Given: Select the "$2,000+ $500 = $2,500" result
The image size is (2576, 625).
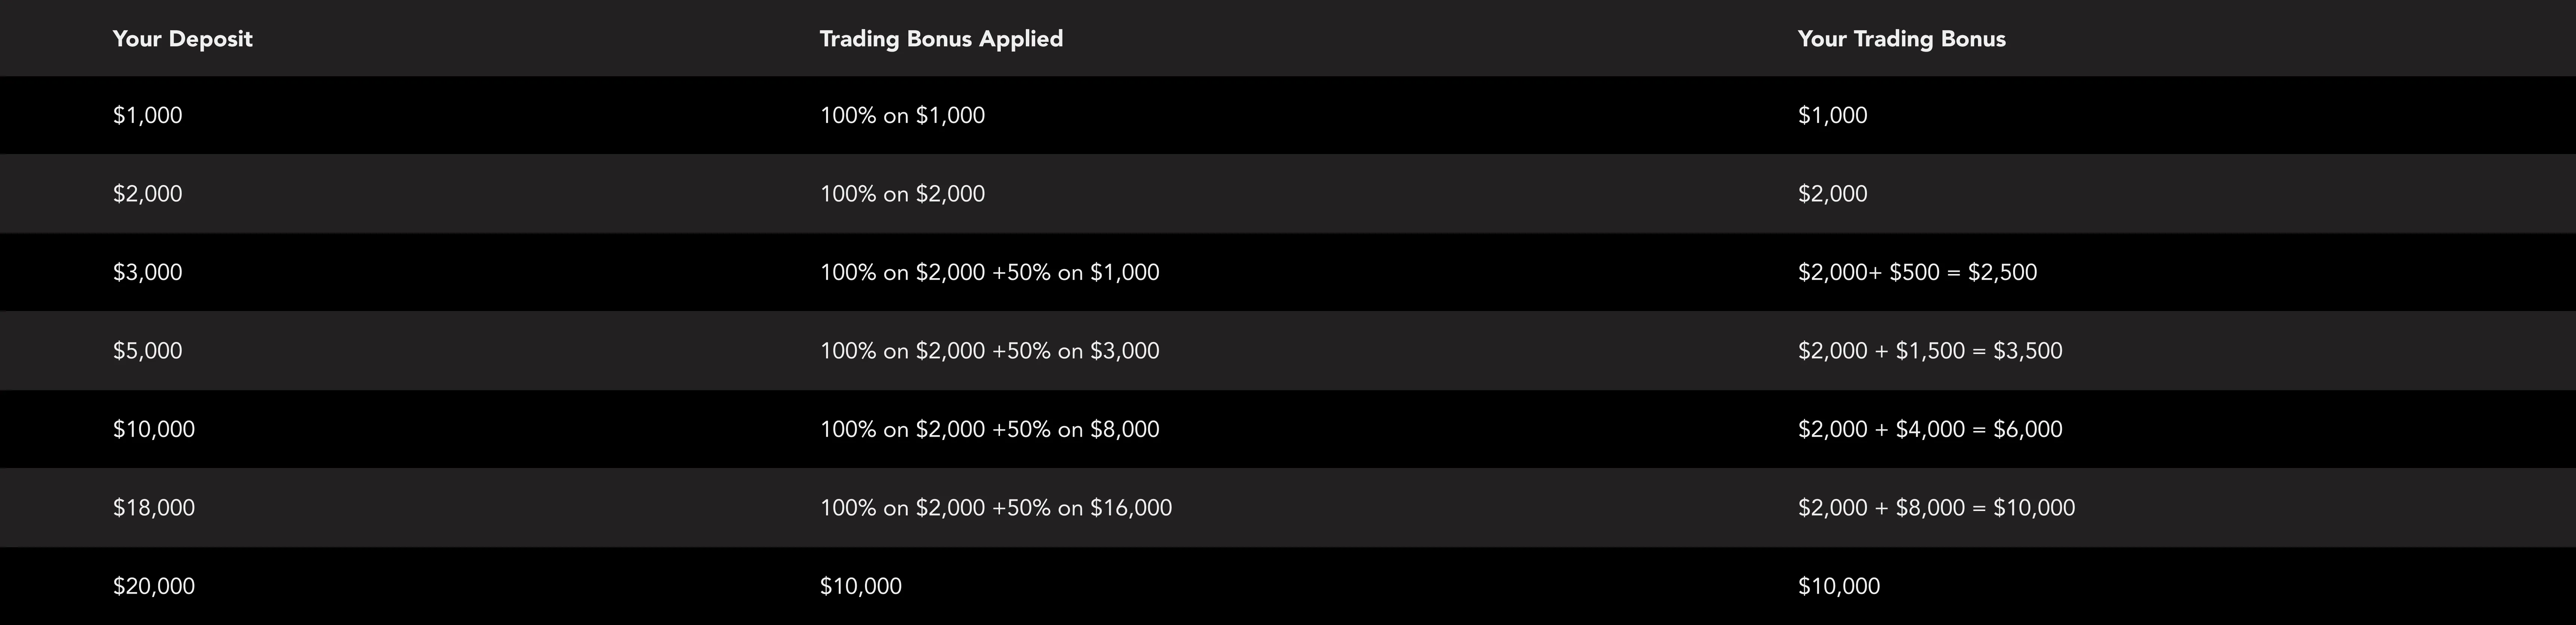Looking at the screenshot, I should pos(1917,272).
